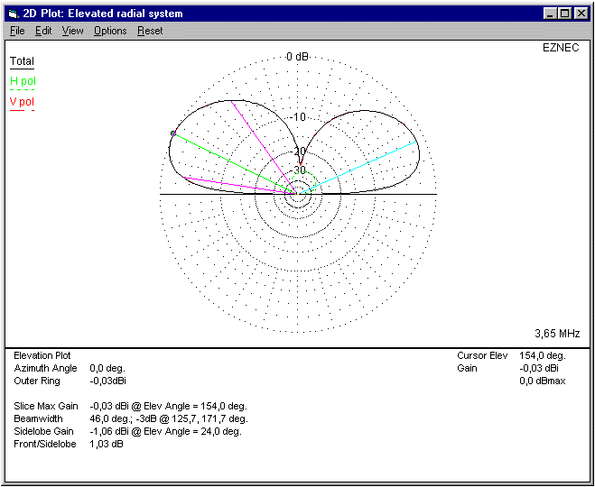Maximize the 2D Plot window

point(564,14)
